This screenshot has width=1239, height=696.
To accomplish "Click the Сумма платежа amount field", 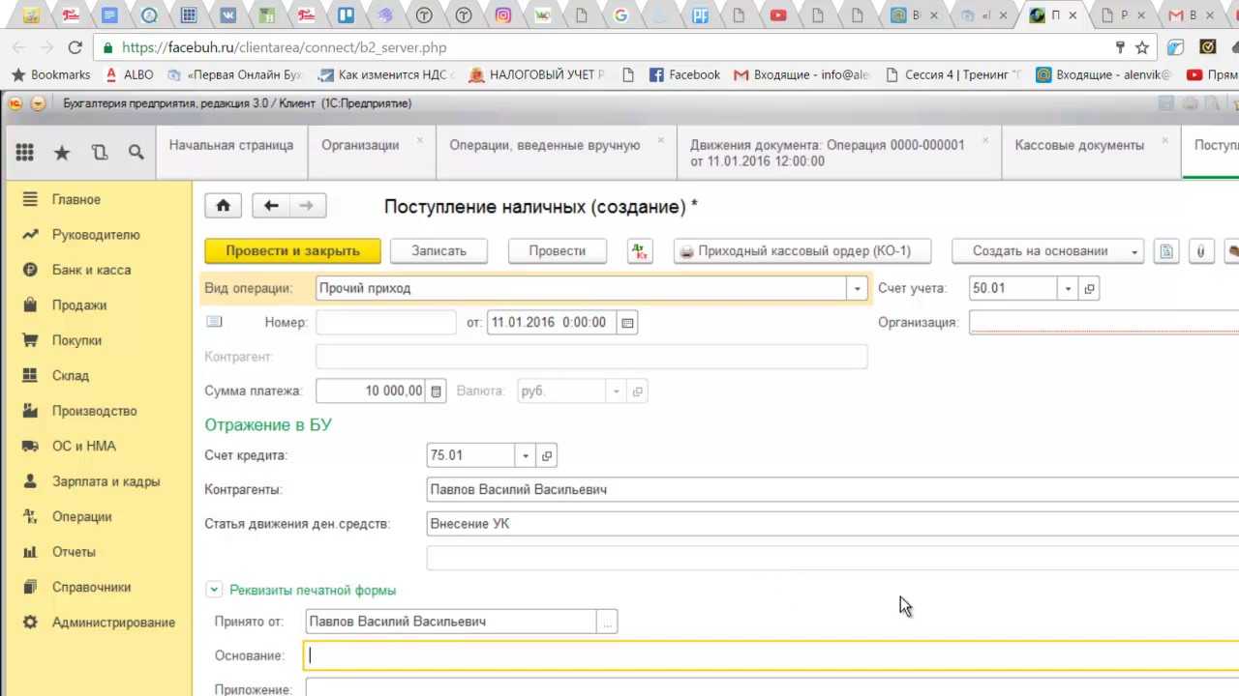I will point(371,391).
